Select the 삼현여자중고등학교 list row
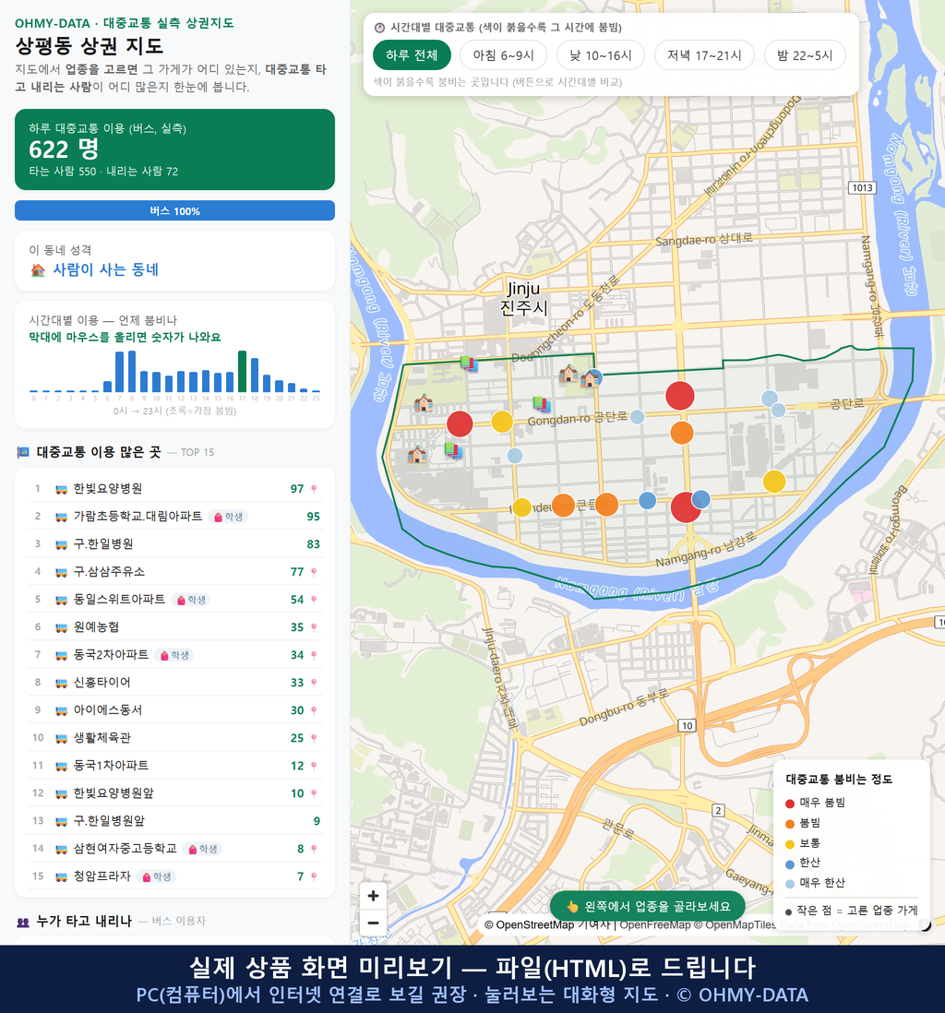This screenshot has height=1013, width=945. point(174,849)
